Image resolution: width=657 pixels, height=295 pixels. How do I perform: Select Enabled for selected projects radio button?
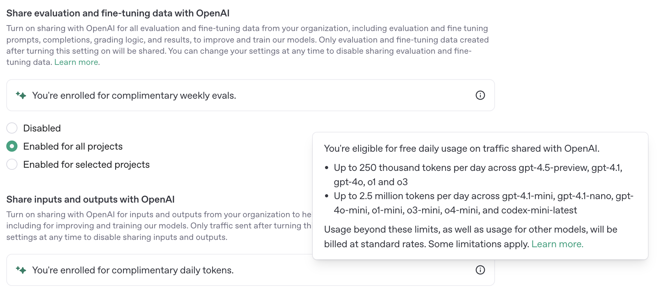[12, 164]
